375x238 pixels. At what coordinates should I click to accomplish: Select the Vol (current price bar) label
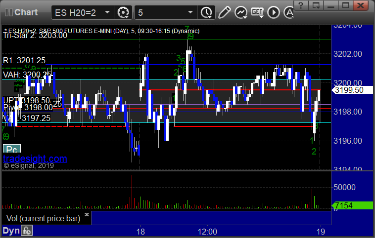43,218
